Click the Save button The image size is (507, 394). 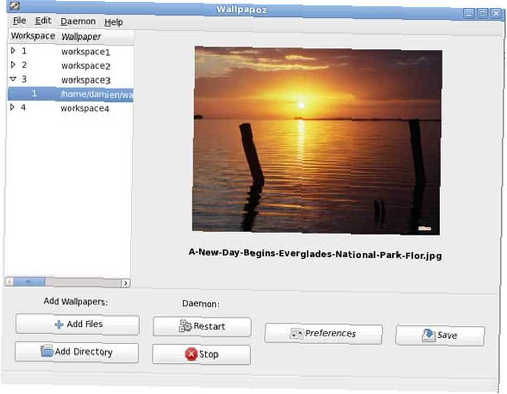440,336
